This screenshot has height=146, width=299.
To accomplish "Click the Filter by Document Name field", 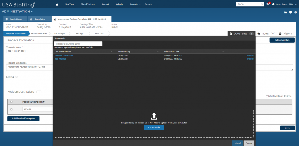I will [78, 44].
